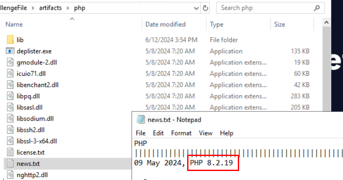Screen dimensions: 343x180
Task: Click File folder type for lib
Action: (x=224, y=40)
